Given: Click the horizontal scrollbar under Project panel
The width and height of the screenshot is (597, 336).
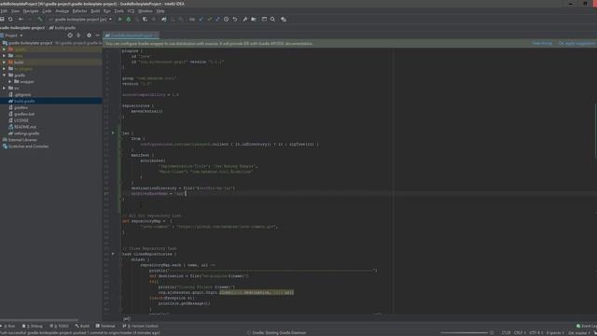Looking at the screenshot, I should click(x=39, y=320).
